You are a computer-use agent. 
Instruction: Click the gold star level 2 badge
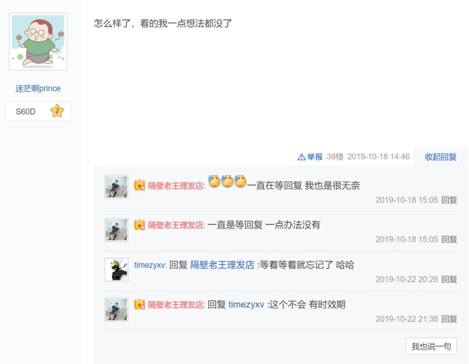(x=57, y=111)
